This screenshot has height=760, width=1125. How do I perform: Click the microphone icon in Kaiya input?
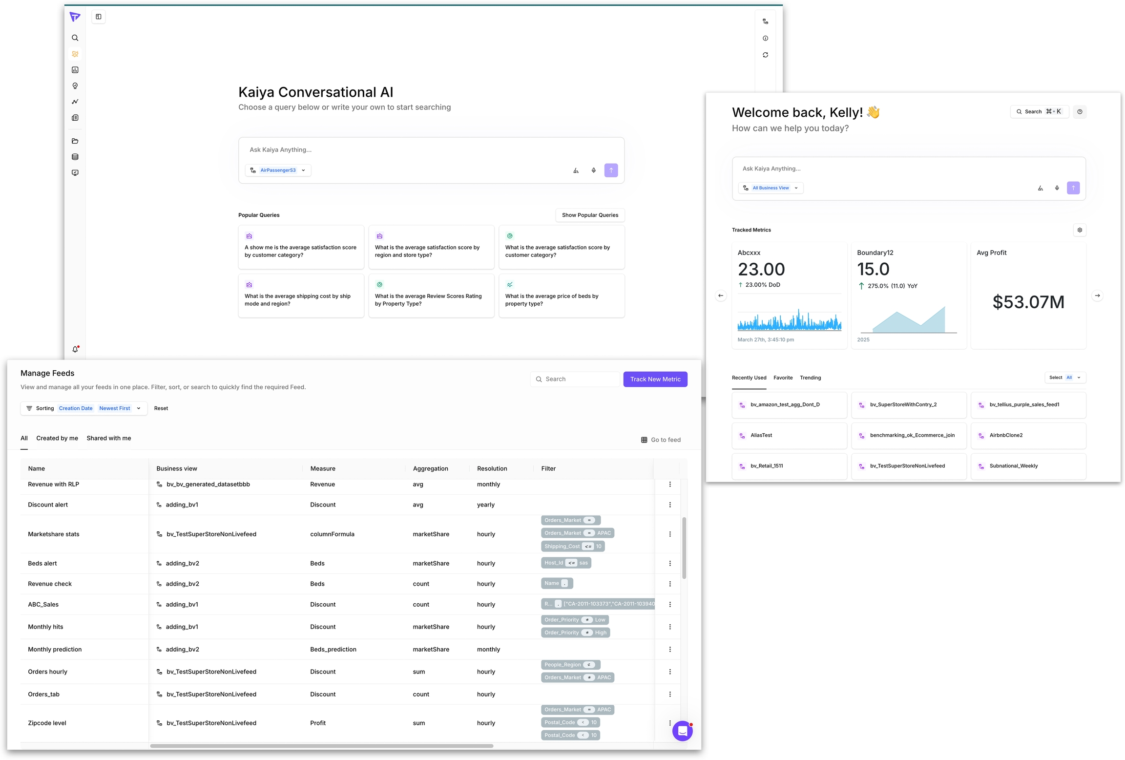(x=593, y=170)
